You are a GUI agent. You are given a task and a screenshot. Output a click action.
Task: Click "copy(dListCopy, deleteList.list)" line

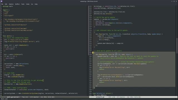pyautogui.click(x=107, y=8)
